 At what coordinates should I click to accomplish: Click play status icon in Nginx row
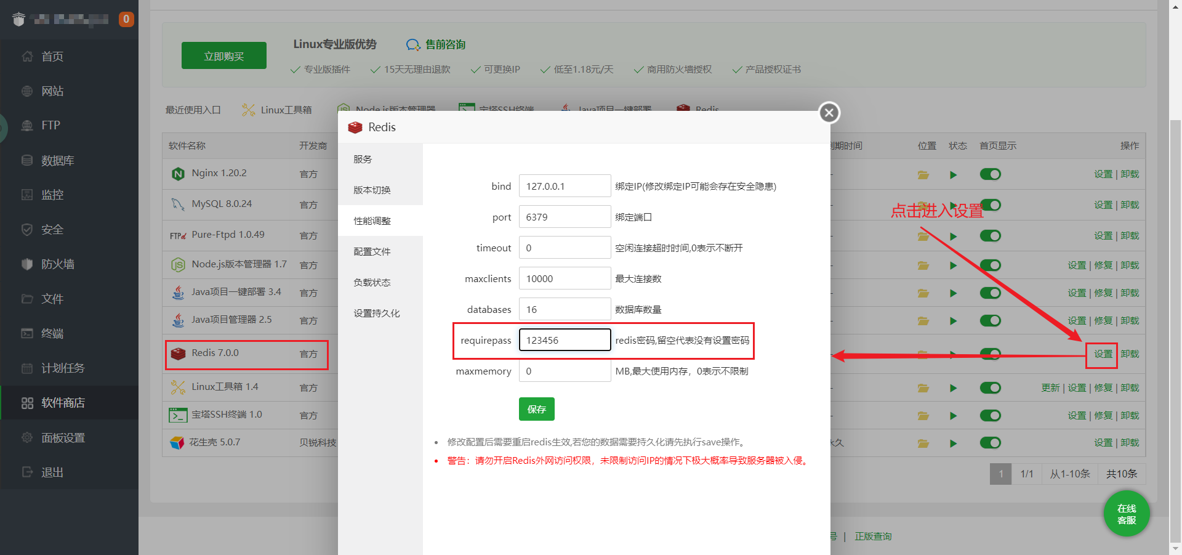(x=953, y=175)
